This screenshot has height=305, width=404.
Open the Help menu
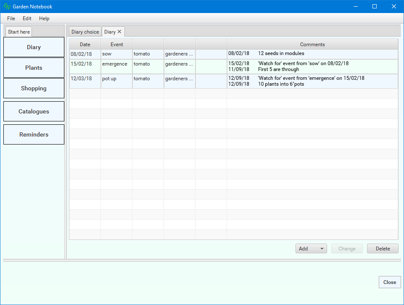(44, 18)
